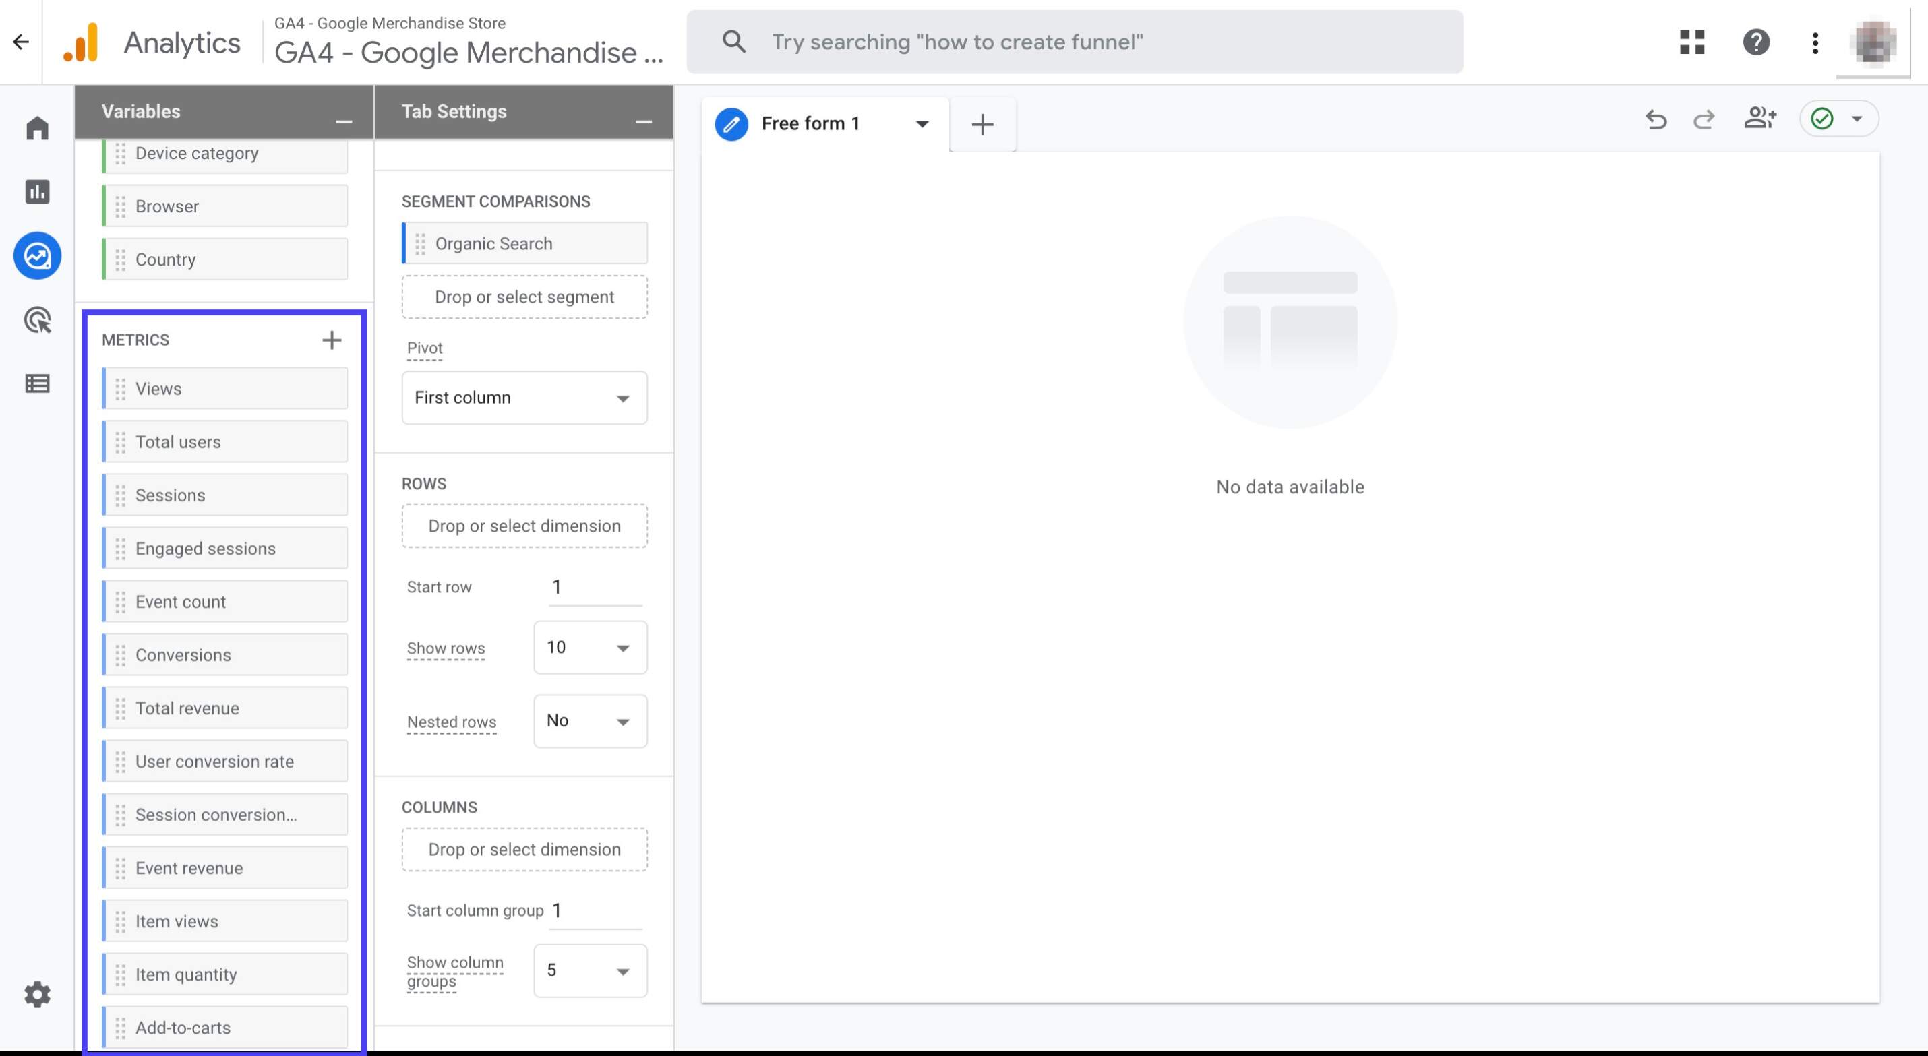Screen dimensions: 1928x1056
Task: Click the Start column group input field
Action: 596,911
